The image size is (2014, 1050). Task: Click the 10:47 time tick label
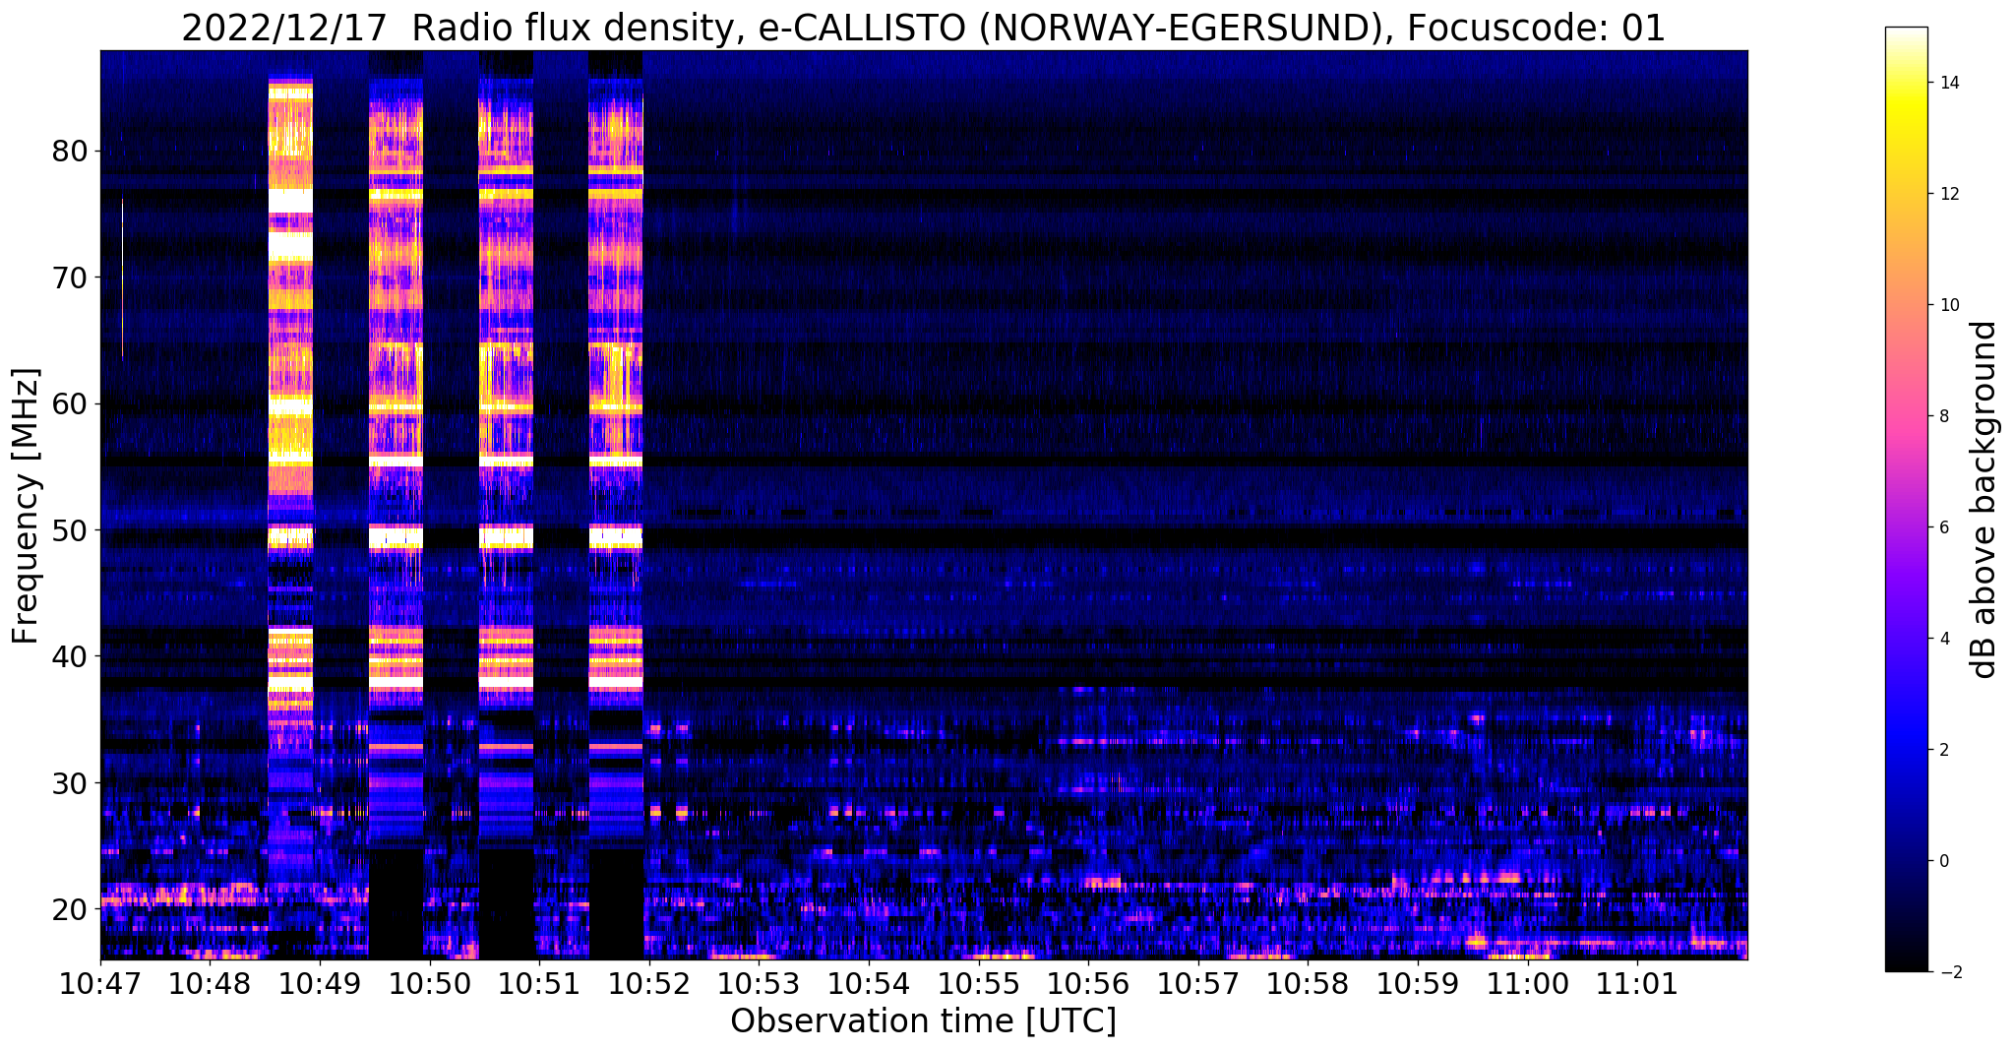pos(100,982)
